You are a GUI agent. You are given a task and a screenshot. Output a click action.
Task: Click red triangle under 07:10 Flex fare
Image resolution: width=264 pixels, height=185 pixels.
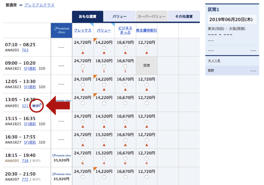(x=82, y=53)
